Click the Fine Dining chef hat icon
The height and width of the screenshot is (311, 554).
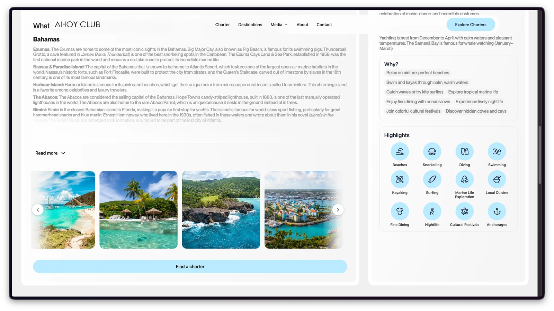pos(400,211)
